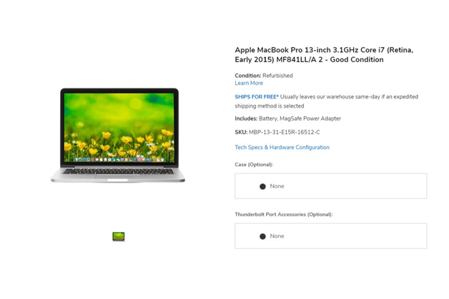Select the None radio button for Case

[x=262, y=187]
